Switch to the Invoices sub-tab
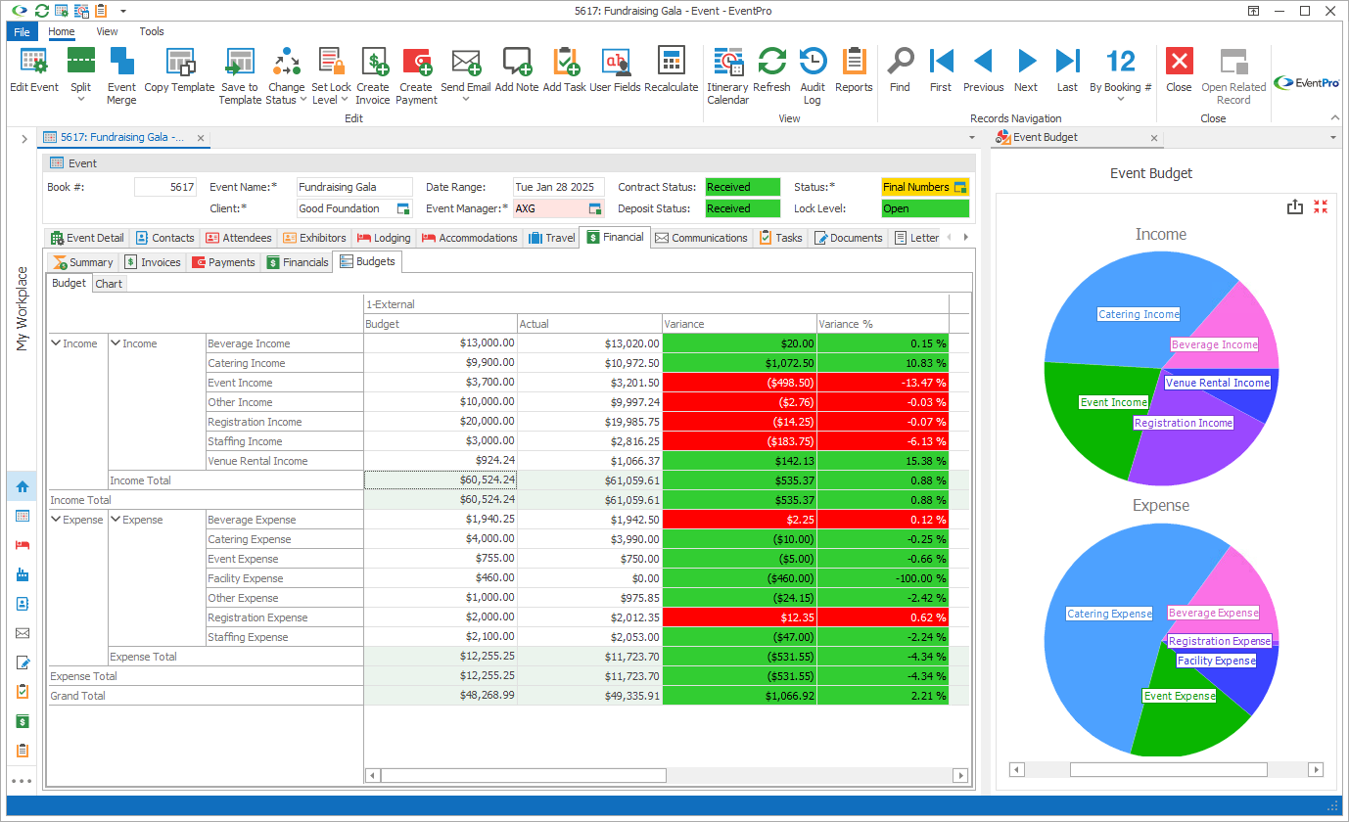Viewport: 1349px width, 822px height. [151, 262]
